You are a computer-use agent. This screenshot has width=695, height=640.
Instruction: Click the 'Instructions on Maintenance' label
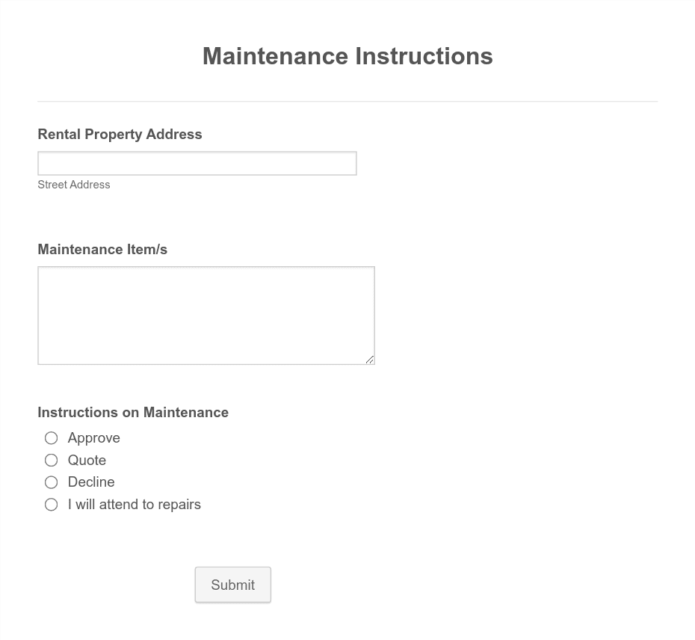133,413
